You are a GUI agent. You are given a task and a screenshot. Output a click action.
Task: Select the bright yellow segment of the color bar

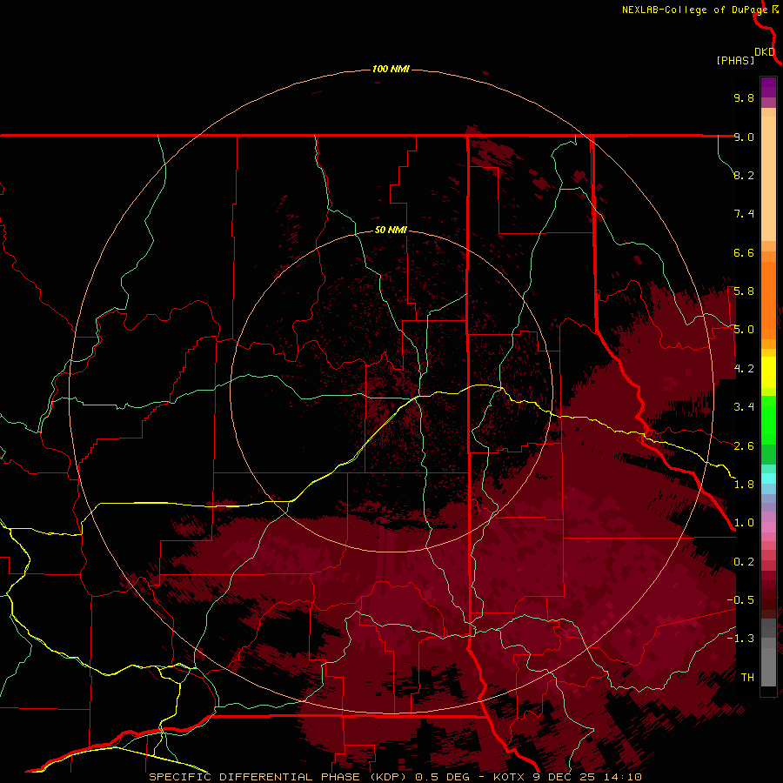[768, 372]
